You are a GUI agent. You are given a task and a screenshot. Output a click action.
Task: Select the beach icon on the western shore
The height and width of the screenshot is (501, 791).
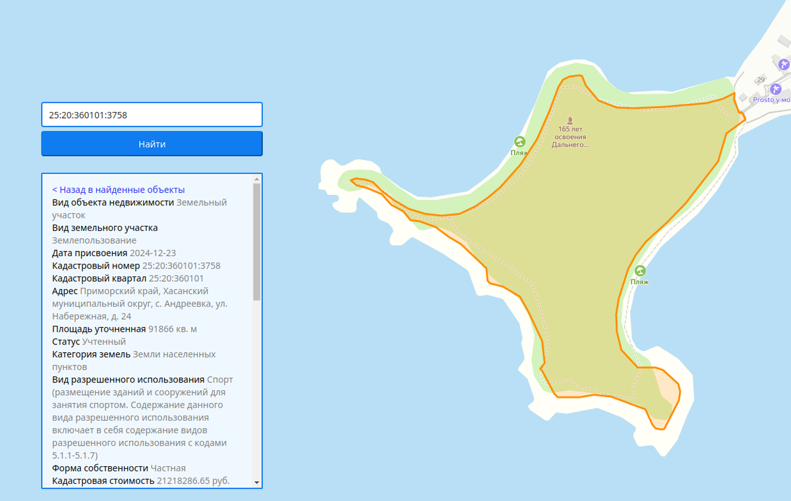[519, 142]
